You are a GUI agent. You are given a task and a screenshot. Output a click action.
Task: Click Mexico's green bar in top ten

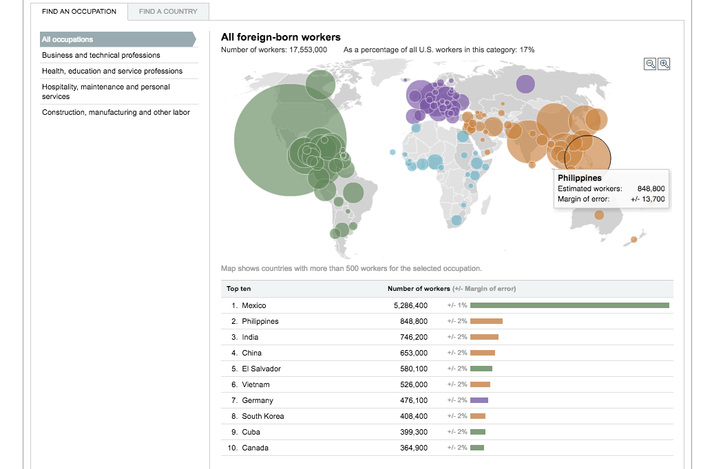pyautogui.click(x=569, y=305)
